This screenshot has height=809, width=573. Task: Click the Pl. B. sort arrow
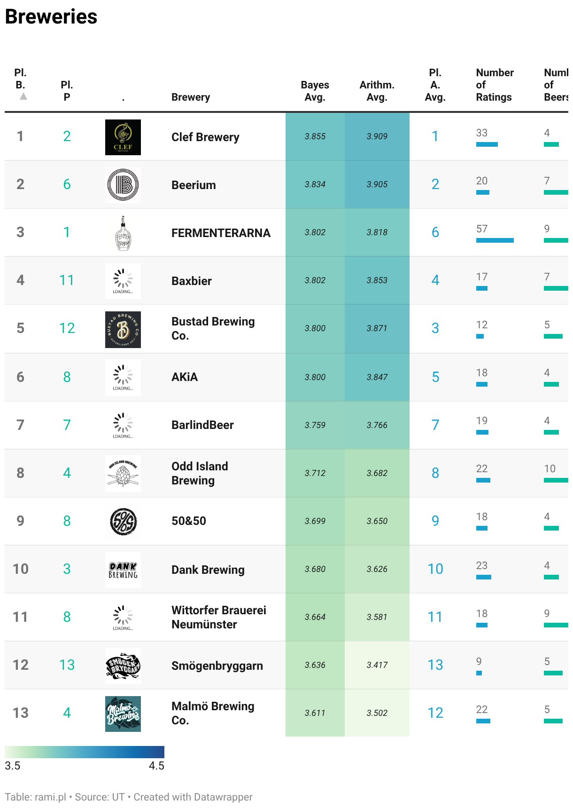pos(23,96)
